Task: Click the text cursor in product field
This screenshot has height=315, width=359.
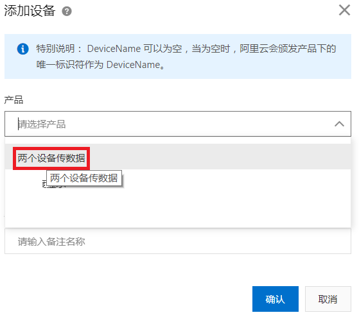Action: tap(18, 124)
